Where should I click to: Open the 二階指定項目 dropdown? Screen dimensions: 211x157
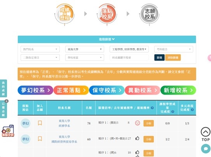pos(40,57)
